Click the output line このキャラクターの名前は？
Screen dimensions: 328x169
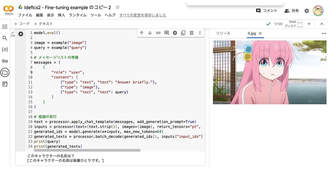[51, 156]
